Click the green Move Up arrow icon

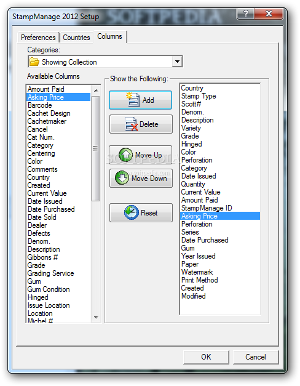pyautogui.click(x=125, y=155)
